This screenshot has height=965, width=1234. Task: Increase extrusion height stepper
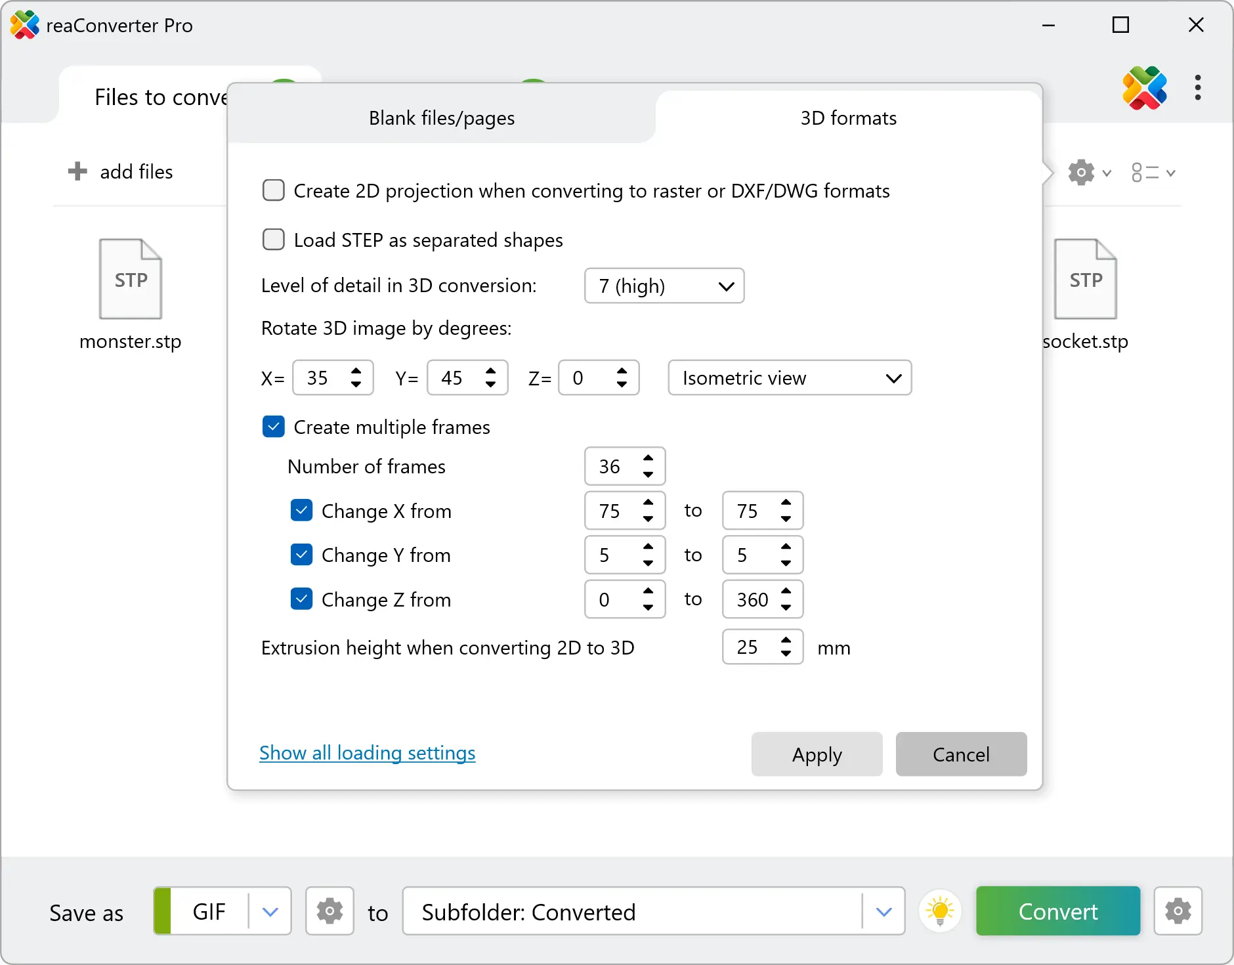786,639
